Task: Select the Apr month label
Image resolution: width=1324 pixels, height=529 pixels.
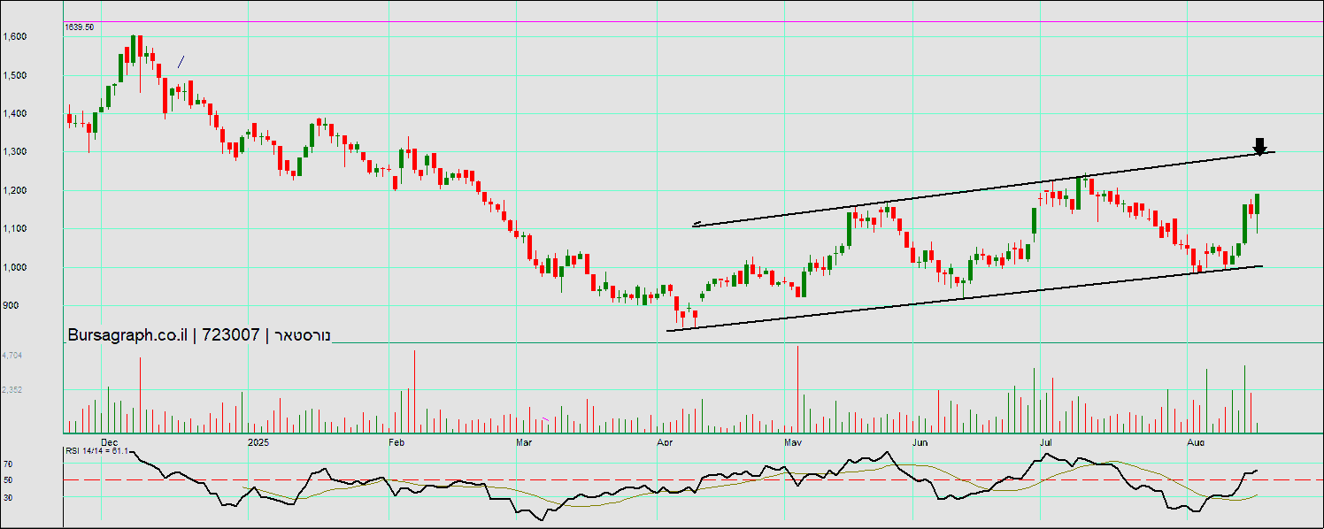Action: point(664,441)
